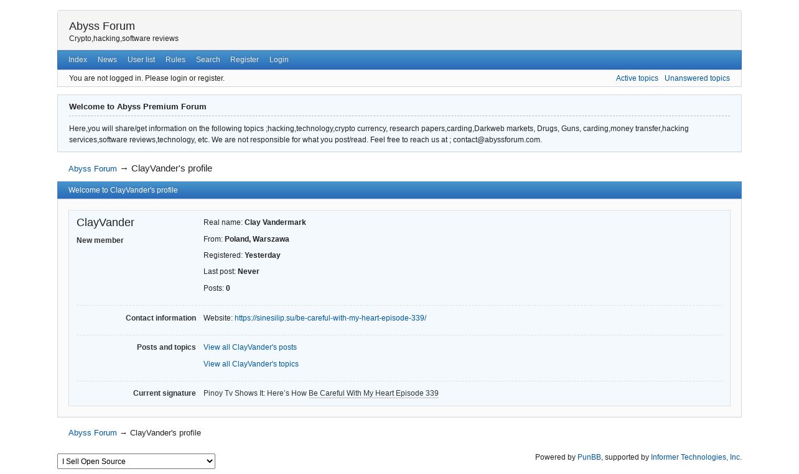Expand the I Sell Open Source dropdown
The image size is (799, 474).
click(x=136, y=462)
